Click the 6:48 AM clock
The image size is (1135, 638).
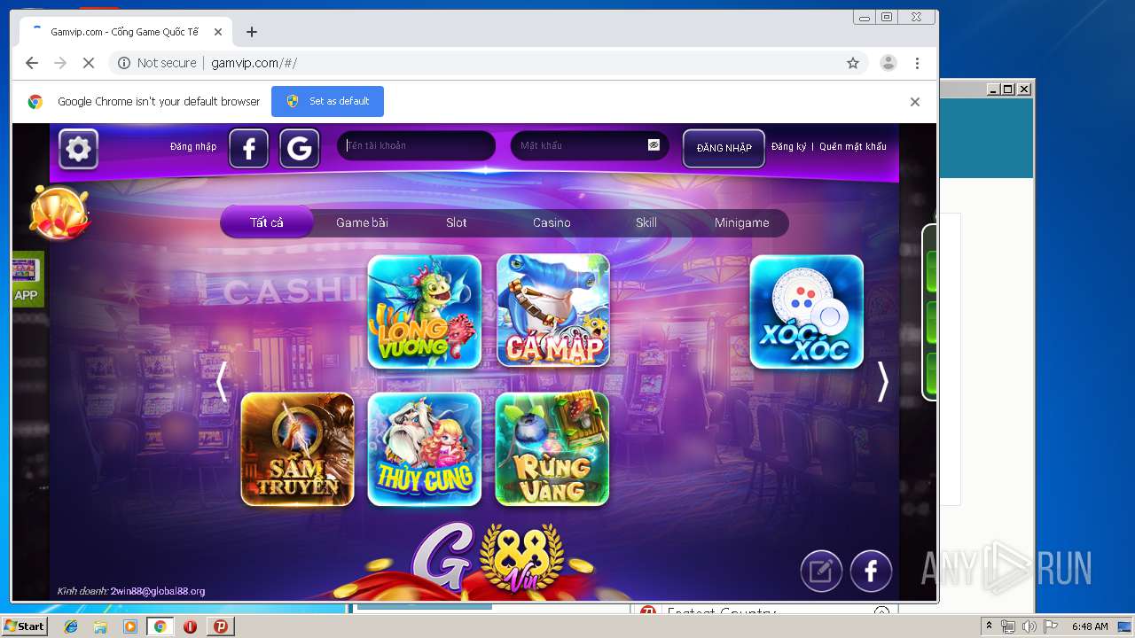1090,626
